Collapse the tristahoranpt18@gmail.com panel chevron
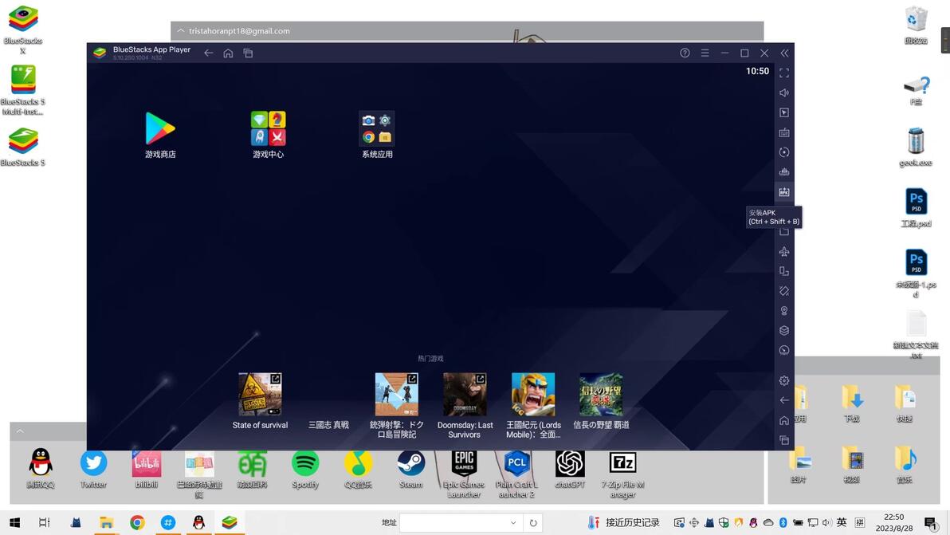 click(x=181, y=31)
